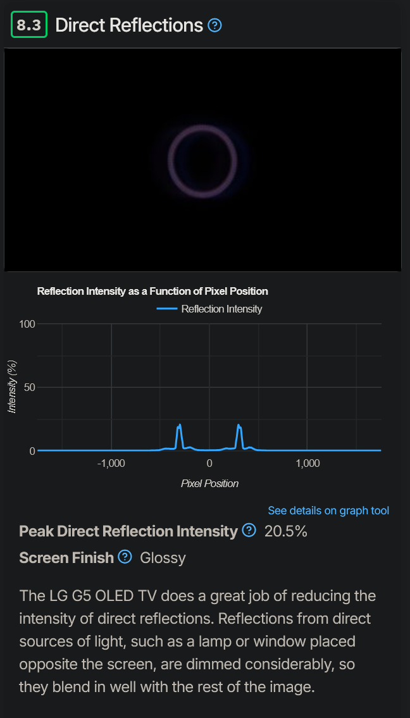The height and width of the screenshot is (718, 410).
Task: Open the Screen Finish explanation icon
Action: tap(125, 557)
